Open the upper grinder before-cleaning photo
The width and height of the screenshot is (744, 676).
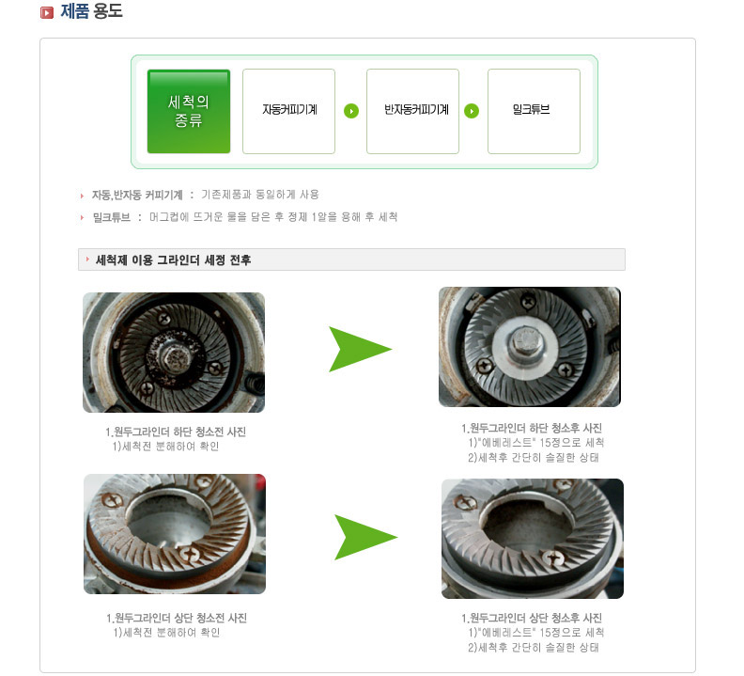(x=175, y=534)
